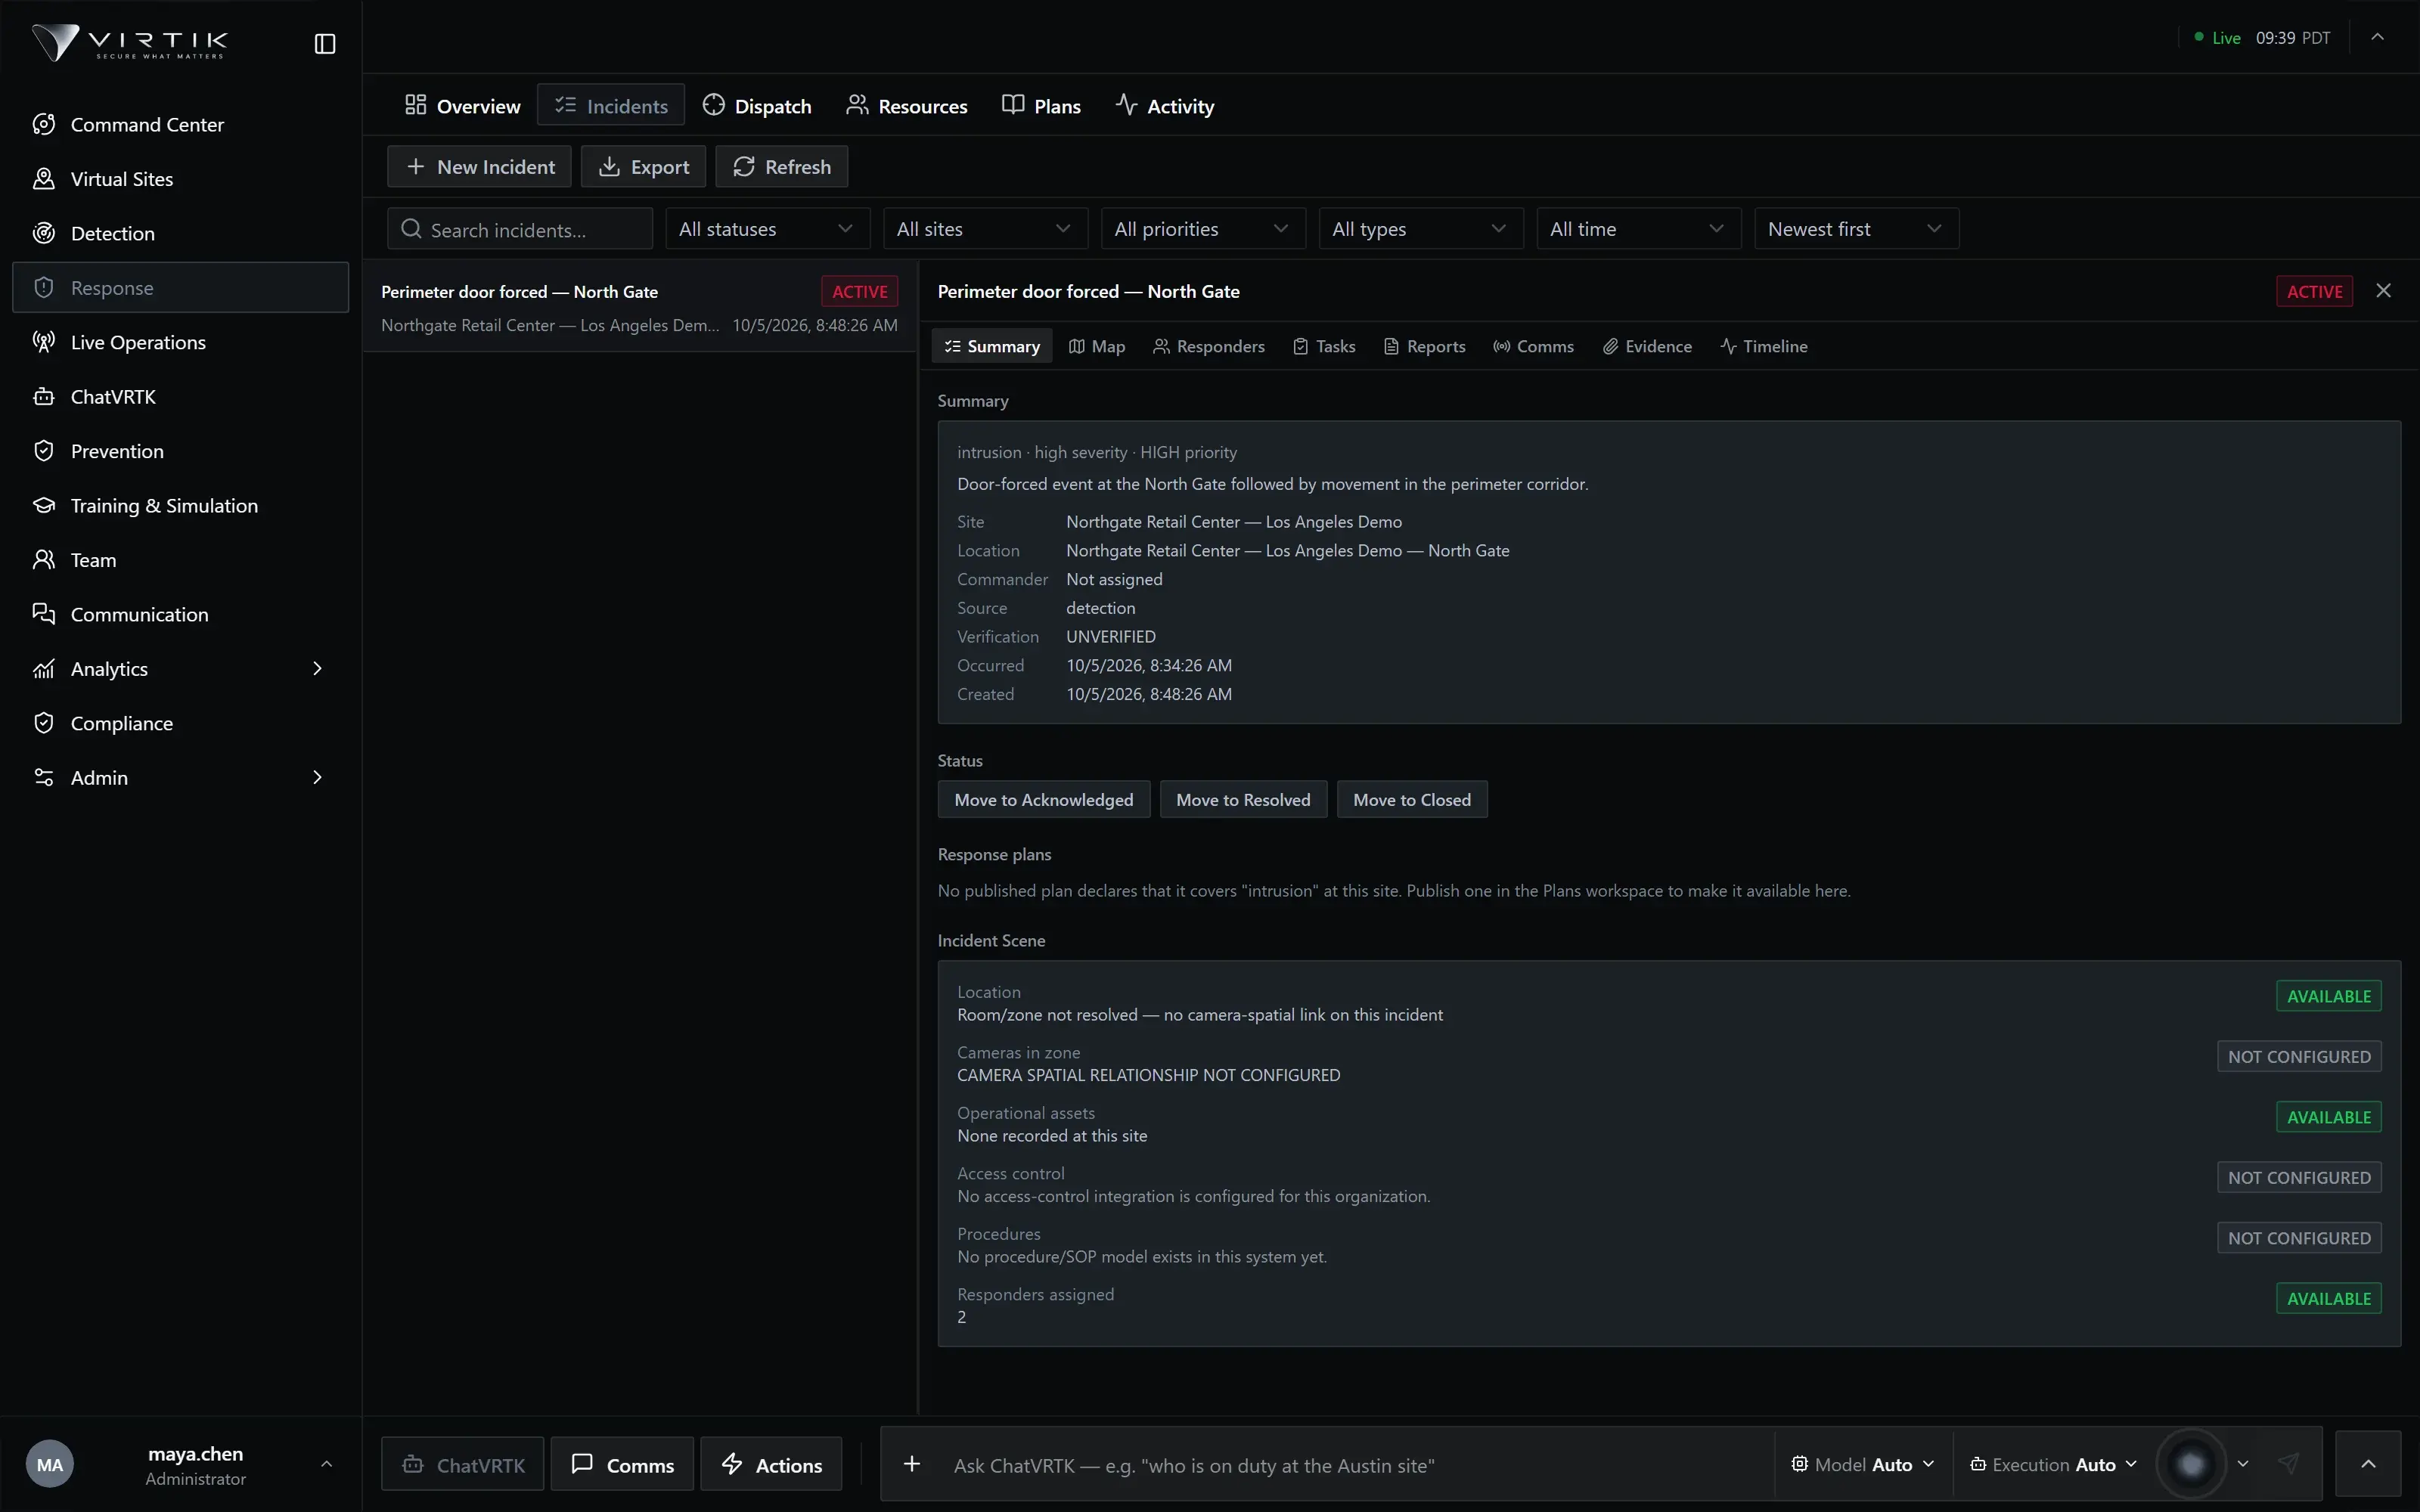Click Move to Acknowledged
The image size is (2420, 1512).
tap(1044, 800)
